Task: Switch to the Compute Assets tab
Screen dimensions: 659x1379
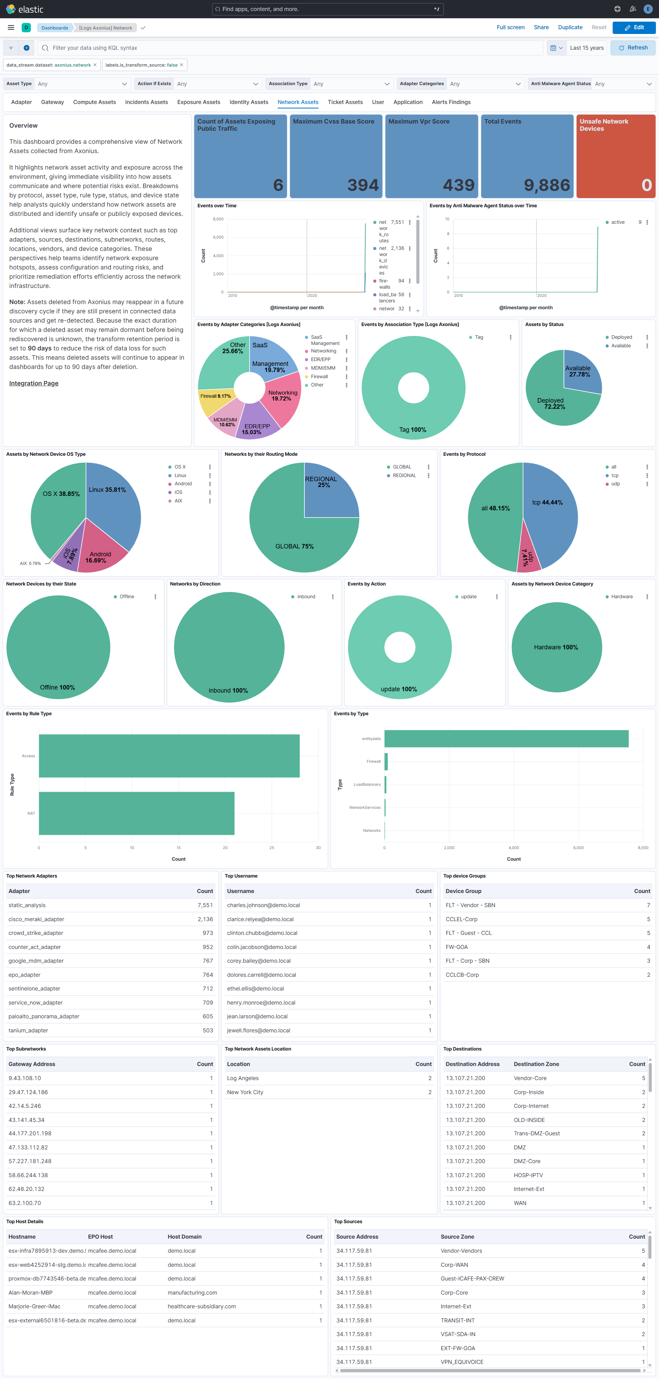Action: coord(94,102)
